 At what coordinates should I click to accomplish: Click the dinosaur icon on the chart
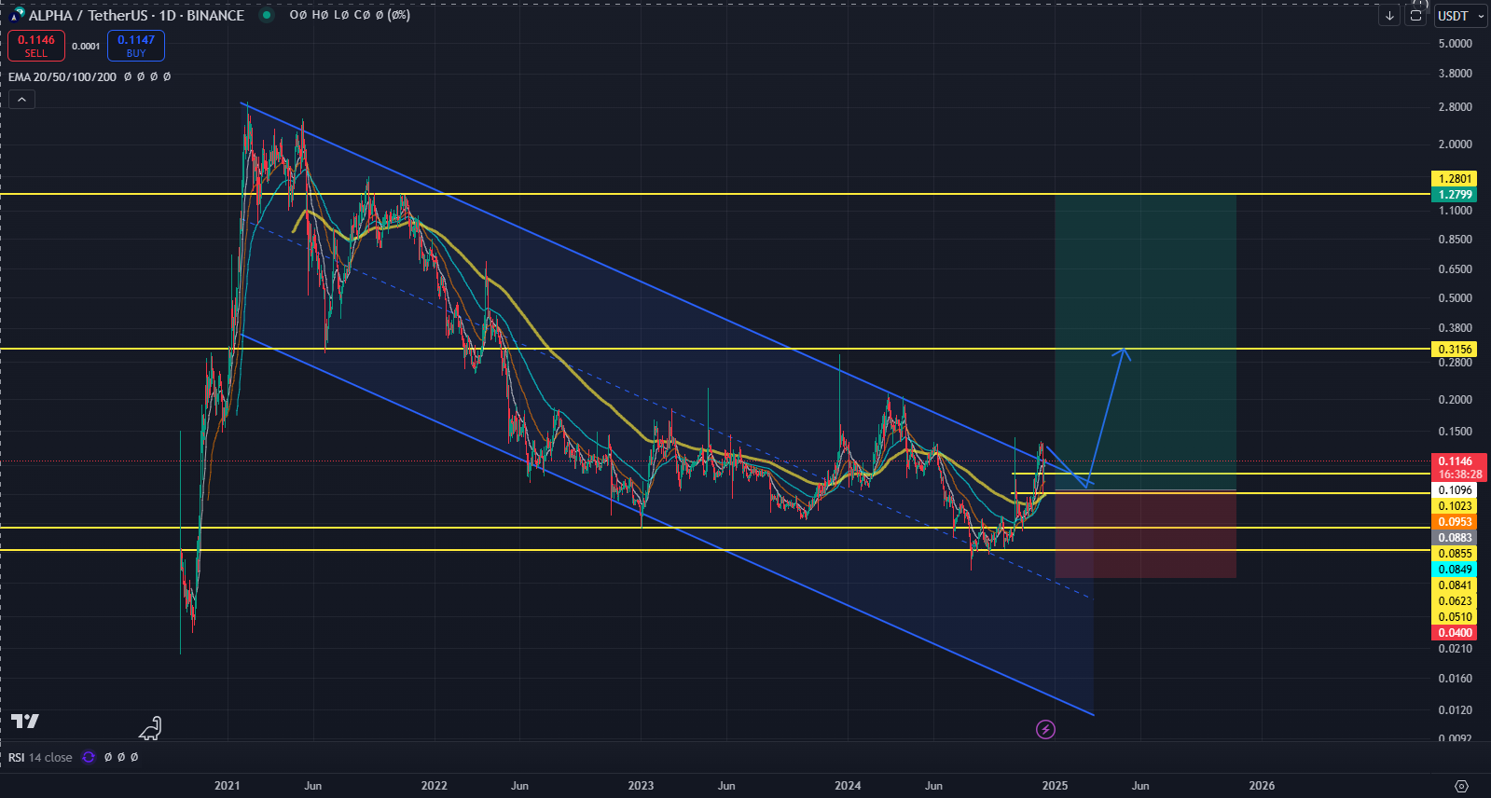click(151, 728)
